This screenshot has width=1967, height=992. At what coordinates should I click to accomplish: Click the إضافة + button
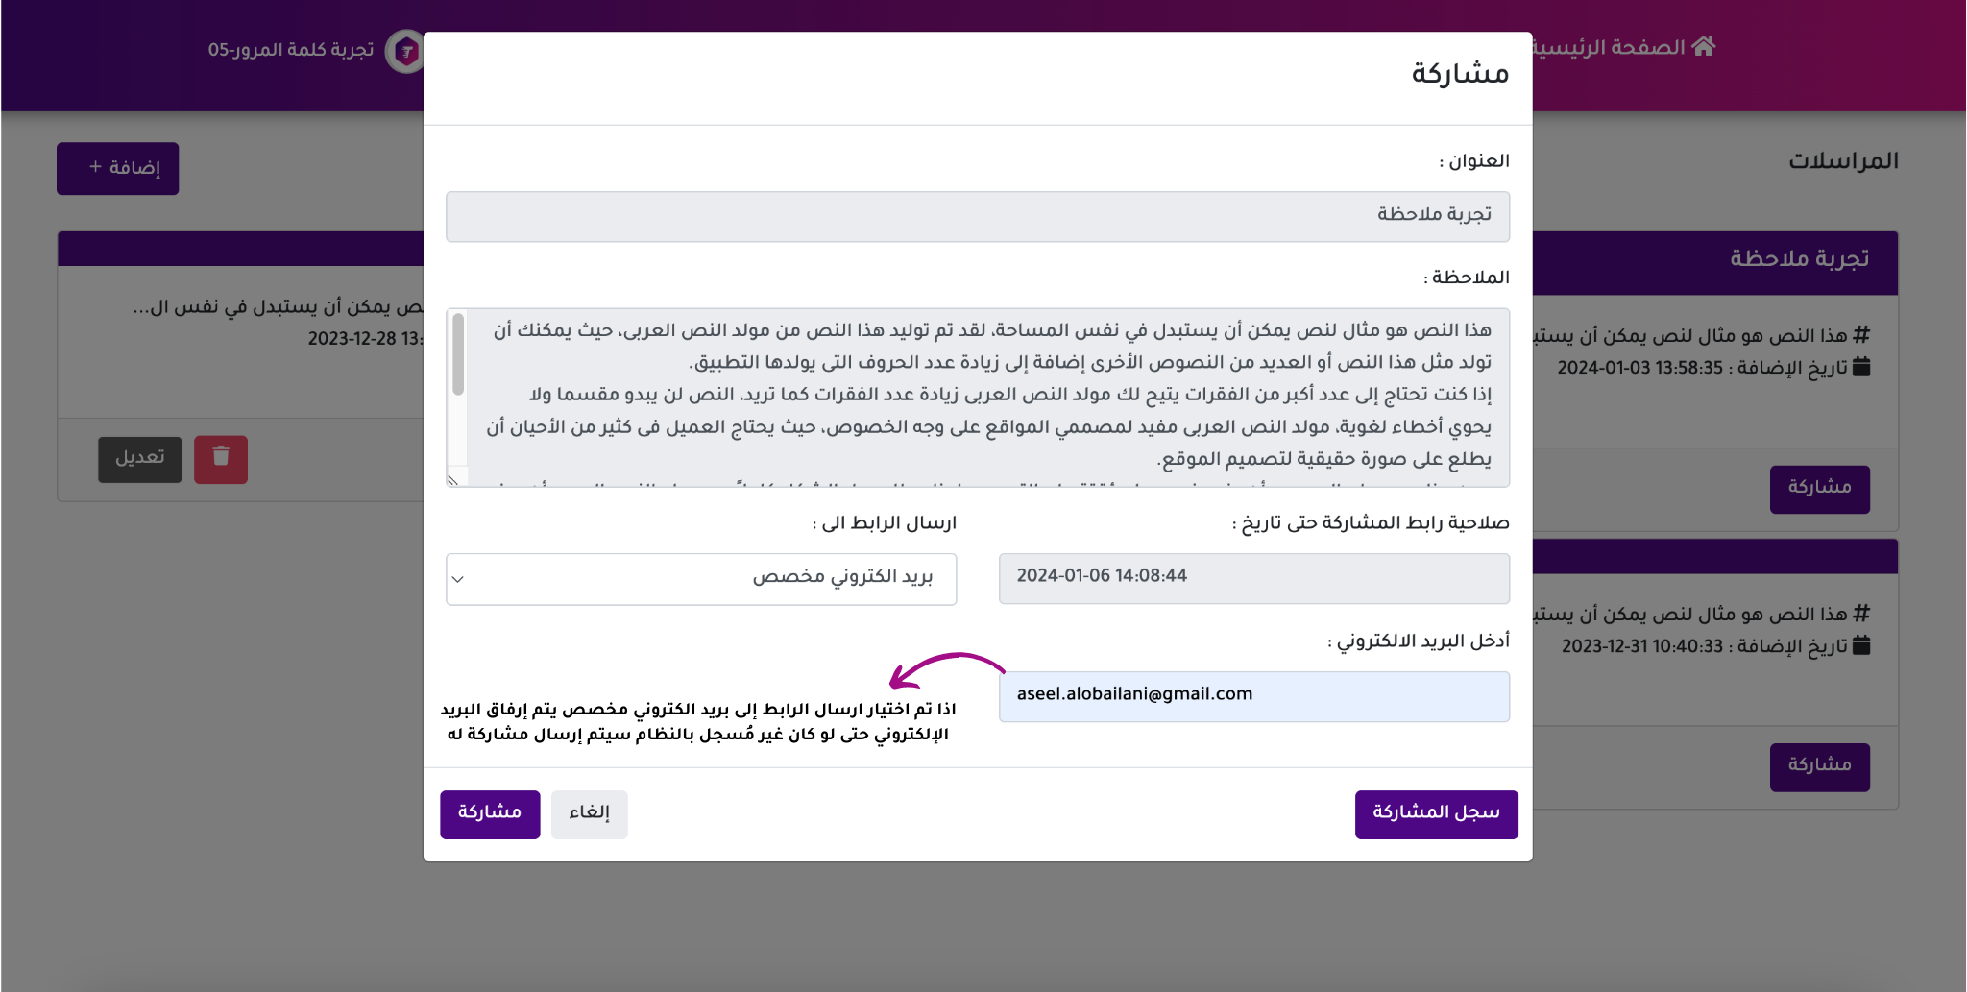118,168
